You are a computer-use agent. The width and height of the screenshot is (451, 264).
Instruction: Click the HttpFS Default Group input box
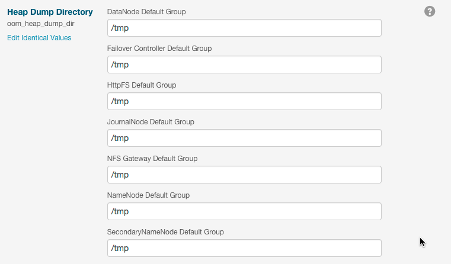[x=244, y=101]
